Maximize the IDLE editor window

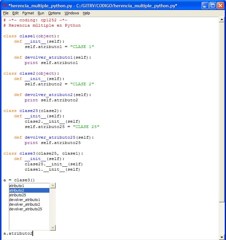tap(213, 6)
